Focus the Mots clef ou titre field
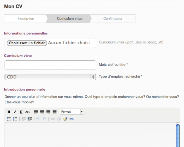The width and height of the screenshot is (184, 147). (x=50, y=65)
